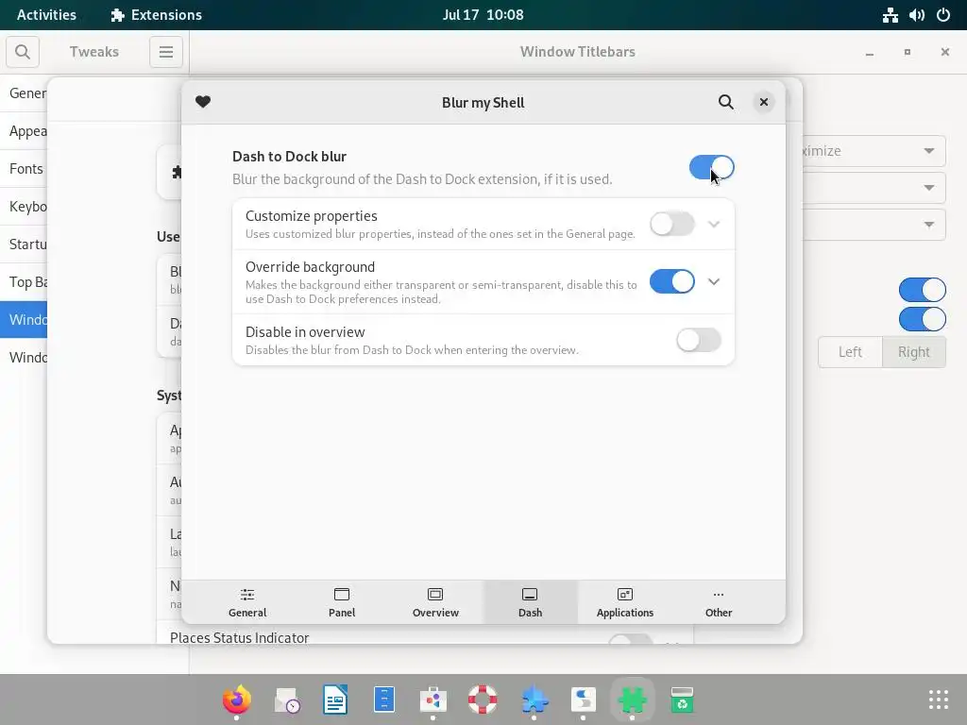Image resolution: width=967 pixels, height=725 pixels.
Task: Click the 'Window Titlebars' header title
Action: click(577, 52)
